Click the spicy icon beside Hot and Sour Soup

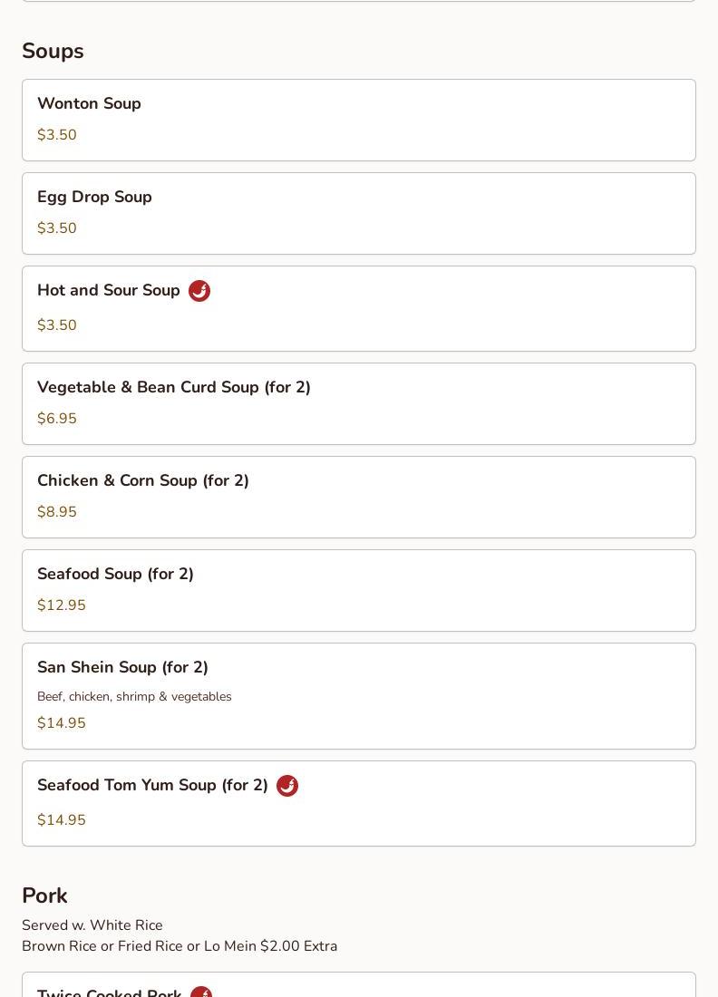click(199, 291)
